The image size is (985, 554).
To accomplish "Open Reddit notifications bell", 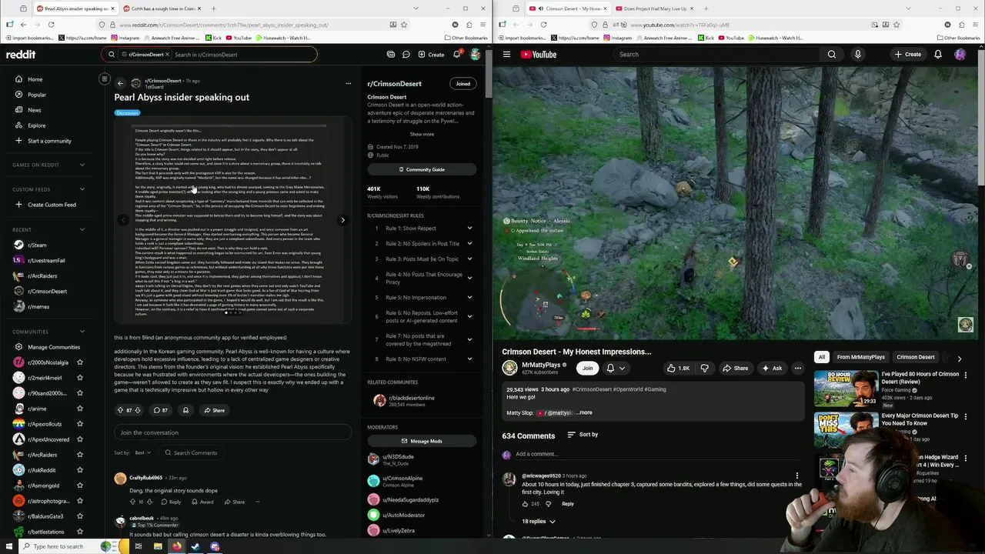I will 456,55.
